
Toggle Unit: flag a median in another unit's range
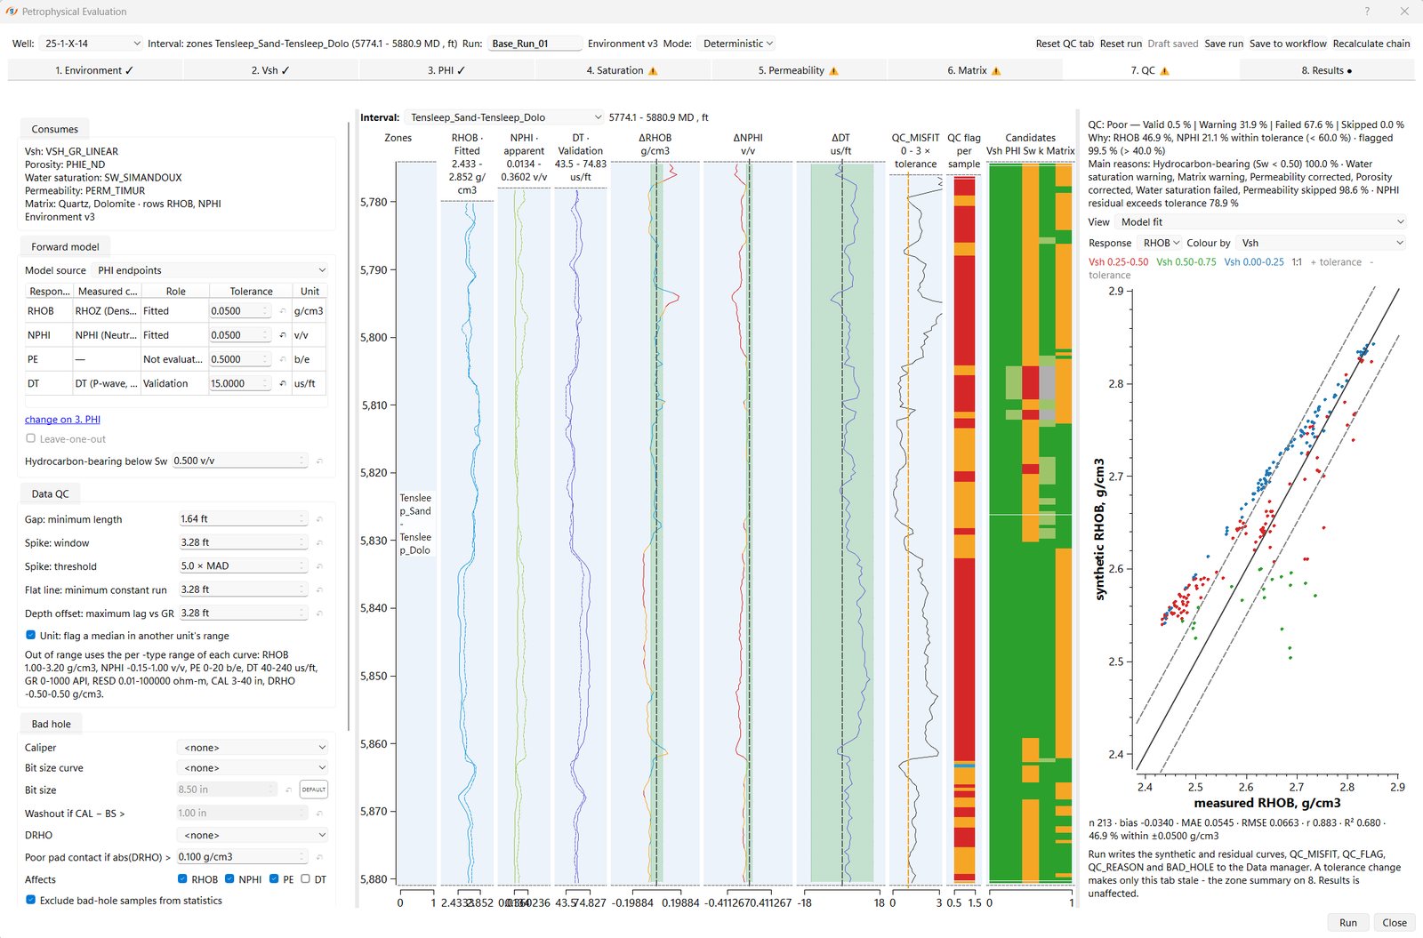tap(30, 635)
